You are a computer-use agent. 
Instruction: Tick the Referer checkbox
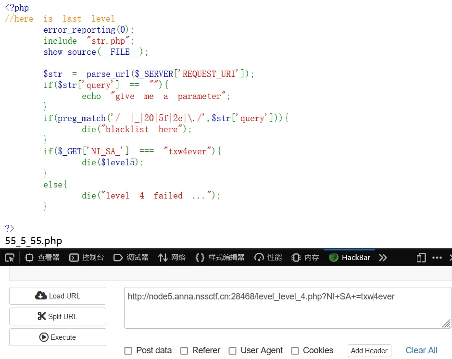pyautogui.click(x=184, y=351)
